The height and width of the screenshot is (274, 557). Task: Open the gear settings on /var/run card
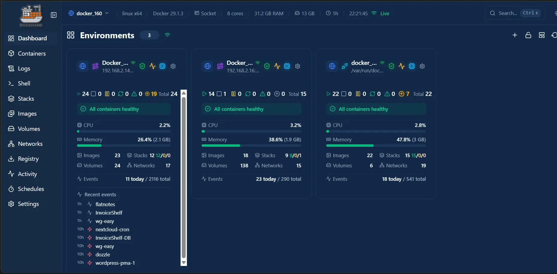[x=422, y=66]
